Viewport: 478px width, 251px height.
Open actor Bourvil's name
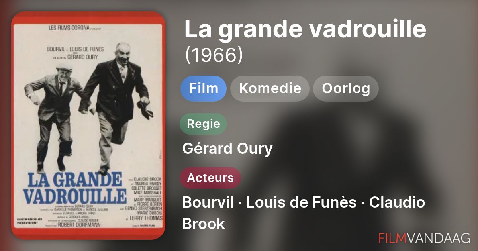tap(208, 202)
